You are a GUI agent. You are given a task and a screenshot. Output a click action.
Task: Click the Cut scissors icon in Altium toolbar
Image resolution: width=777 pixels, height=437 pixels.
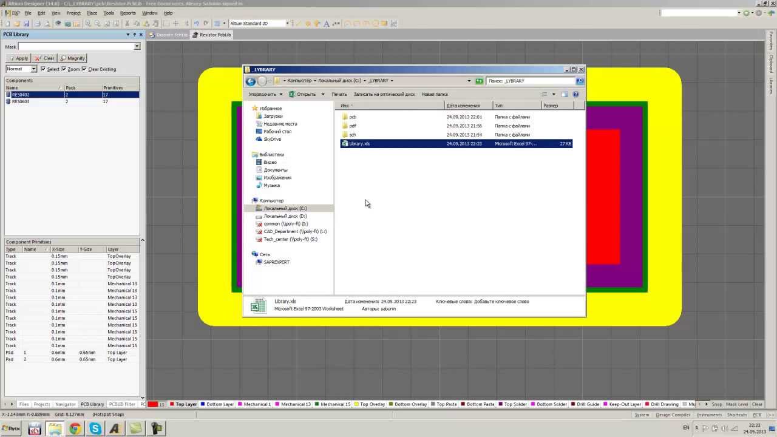pos(127,23)
